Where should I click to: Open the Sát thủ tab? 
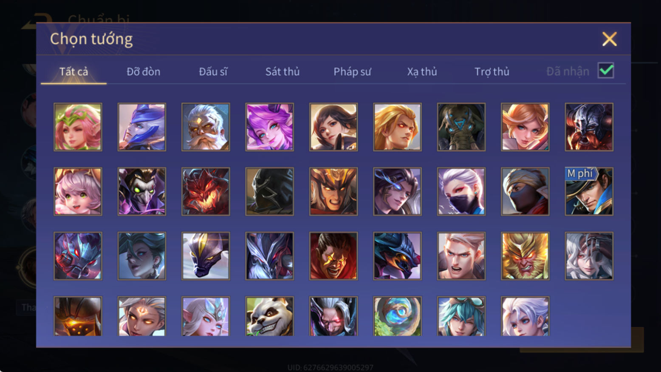pyautogui.click(x=282, y=71)
